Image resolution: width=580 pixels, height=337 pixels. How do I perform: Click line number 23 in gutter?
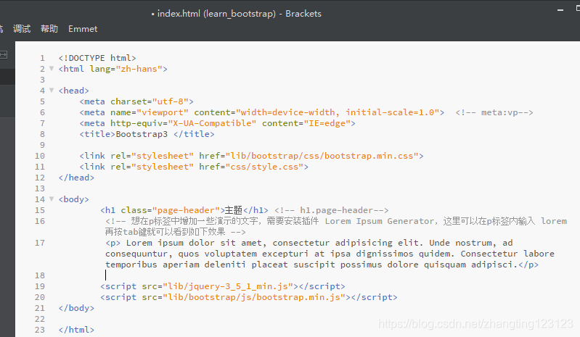(x=40, y=330)
